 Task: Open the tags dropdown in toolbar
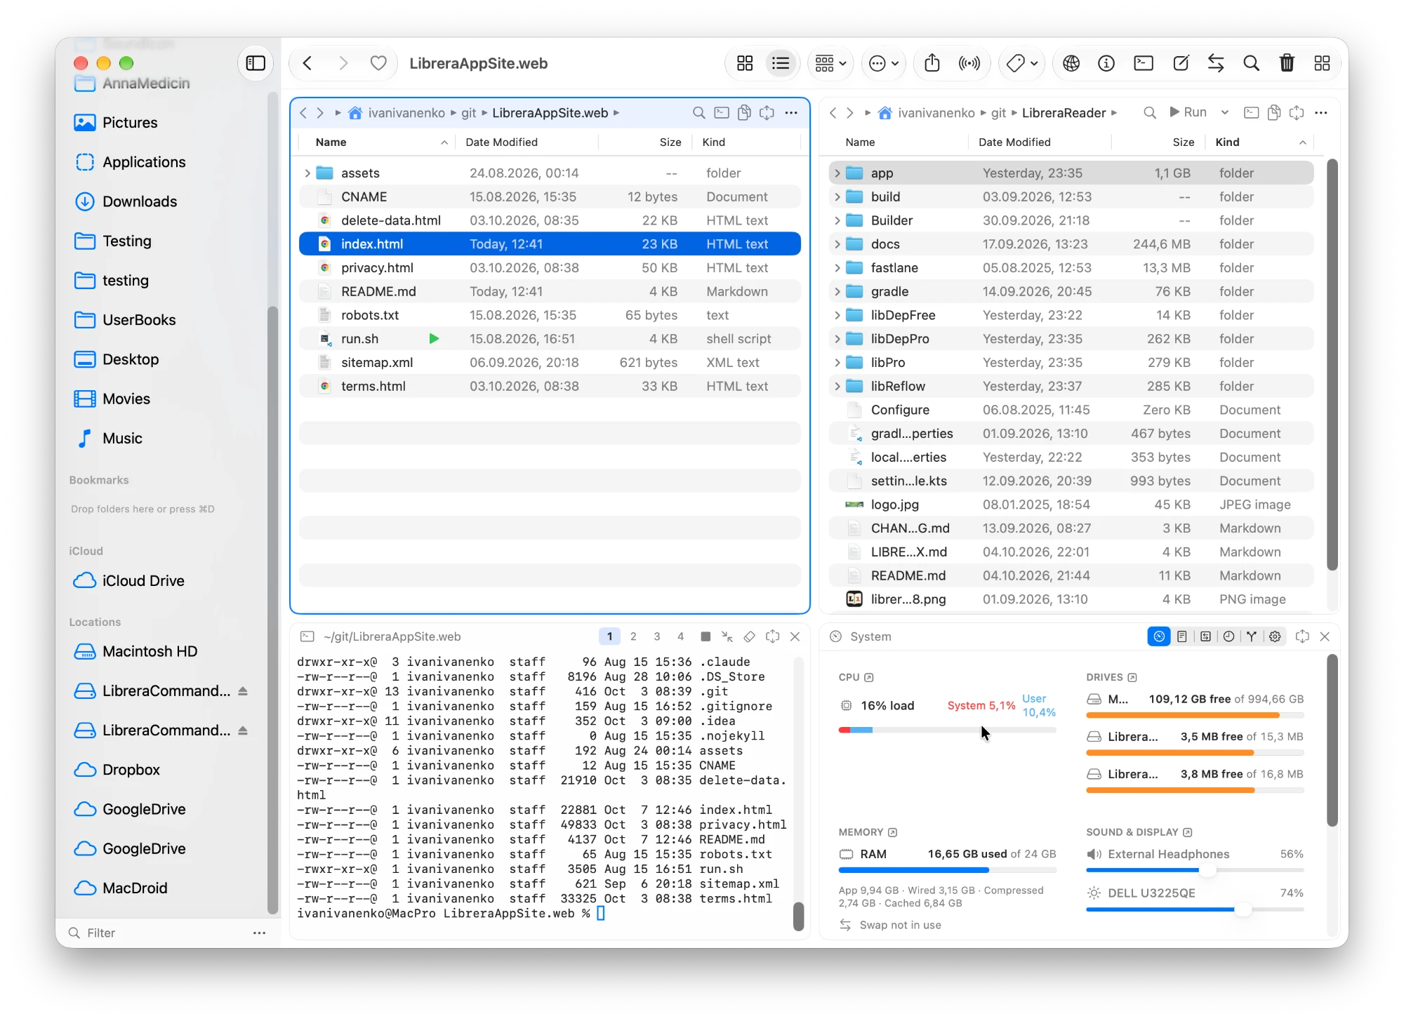tap(1021, 63)
